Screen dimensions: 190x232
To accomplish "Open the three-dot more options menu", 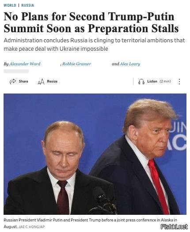I will click(x=179, y=82).
